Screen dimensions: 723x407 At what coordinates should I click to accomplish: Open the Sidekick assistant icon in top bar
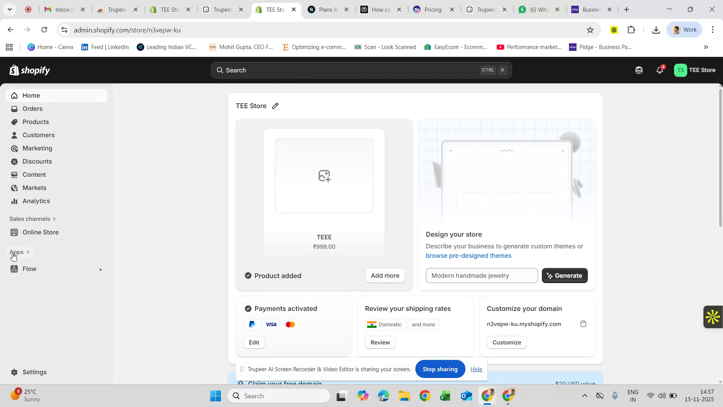(x=639, y=70)
